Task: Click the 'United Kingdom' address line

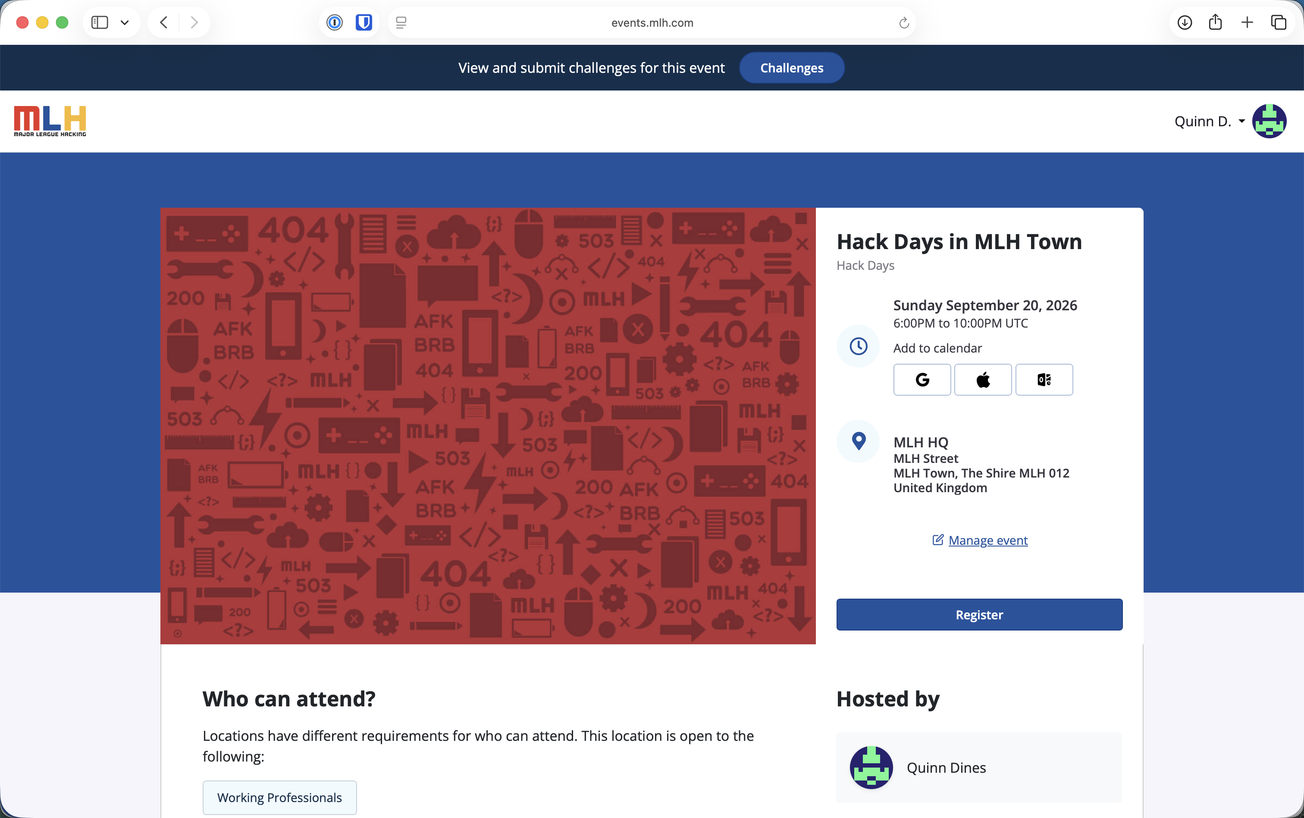Action: [x=940, y=488]
